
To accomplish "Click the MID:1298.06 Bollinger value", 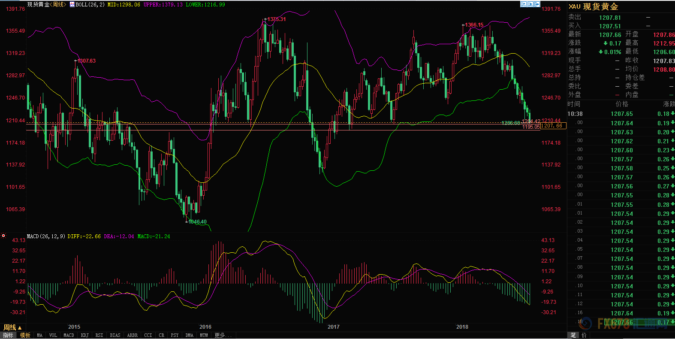I will 124,5.
